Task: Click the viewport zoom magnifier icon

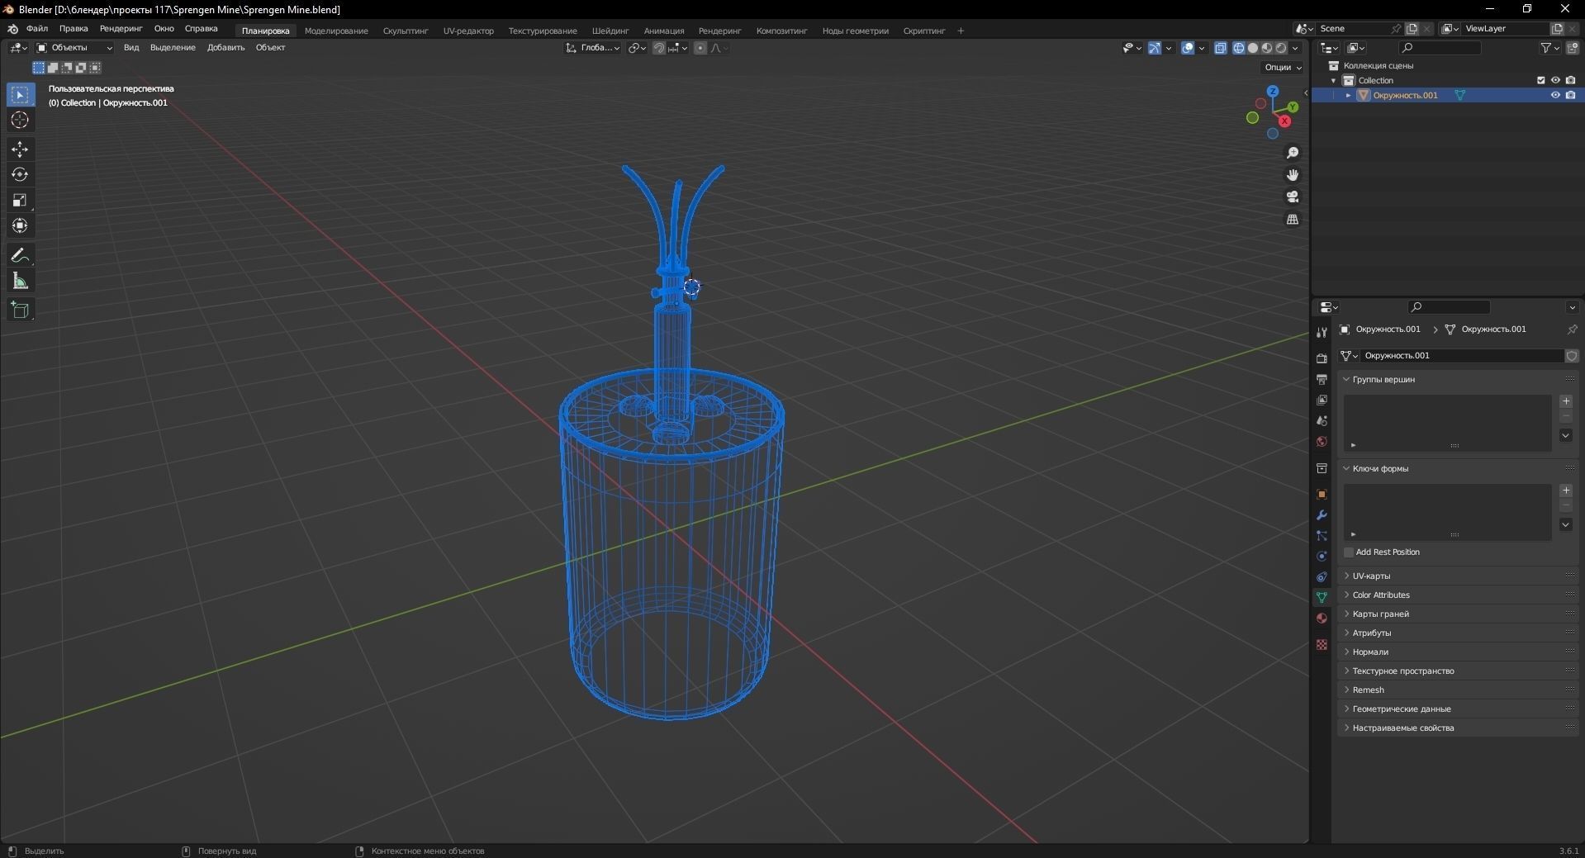Action: click(x=1293, y=153)
